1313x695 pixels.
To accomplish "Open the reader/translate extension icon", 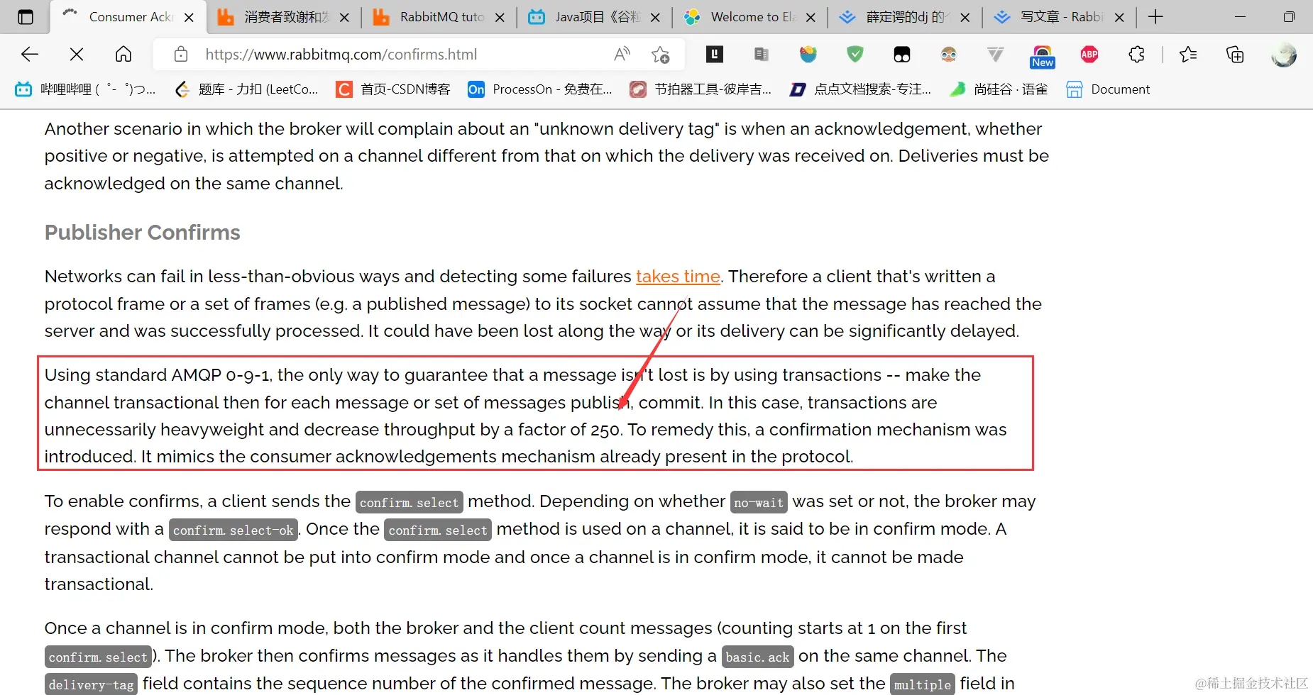I will (762, 54).
